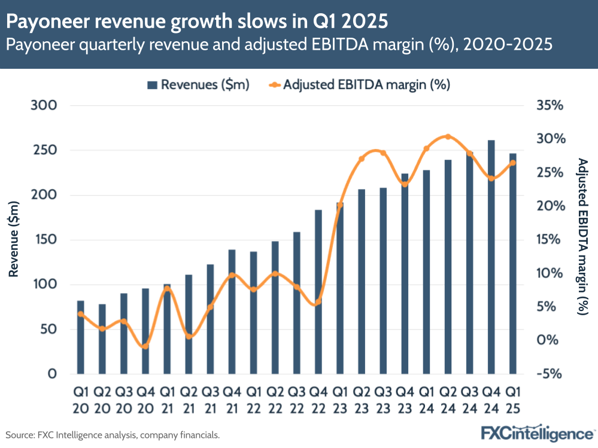Select the margin data point above Q1 23

pos(341,205)
